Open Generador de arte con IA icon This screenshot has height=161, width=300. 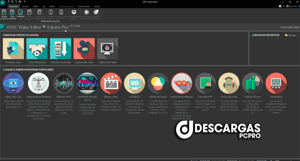[x=87, y=83]
